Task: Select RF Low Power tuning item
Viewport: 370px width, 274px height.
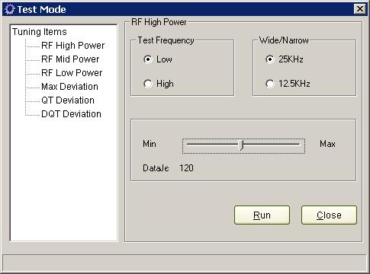Action: coord(72,73)
